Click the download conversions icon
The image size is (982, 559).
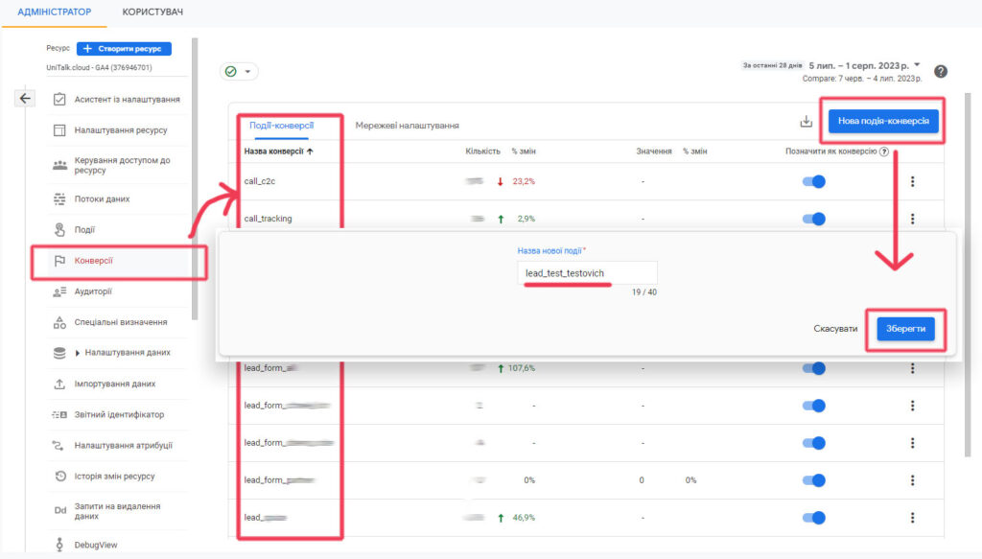coord(806,122)
